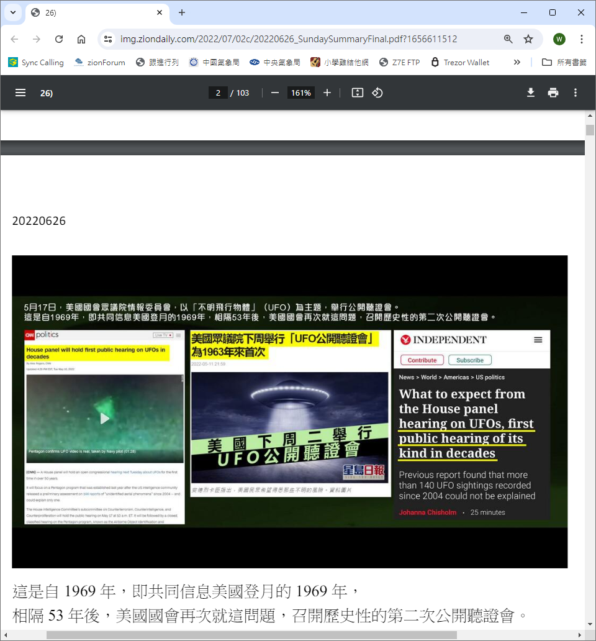
Task: Bookmark this page with star icon
Action: tap(528, 39)
